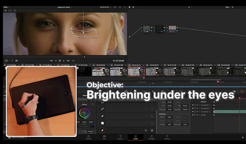Viewport: 246px width, 144px height.
Task: Switch to the Edit page
Action: pos(104,137)
